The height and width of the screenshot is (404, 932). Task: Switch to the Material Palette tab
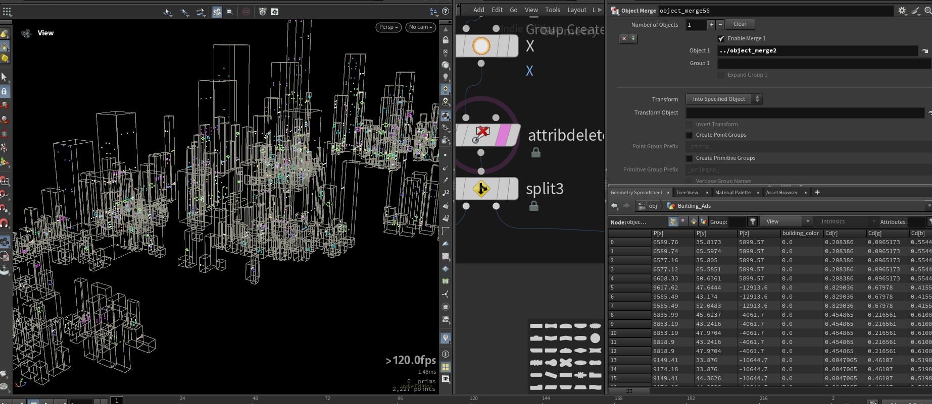(x=732, y=193)
